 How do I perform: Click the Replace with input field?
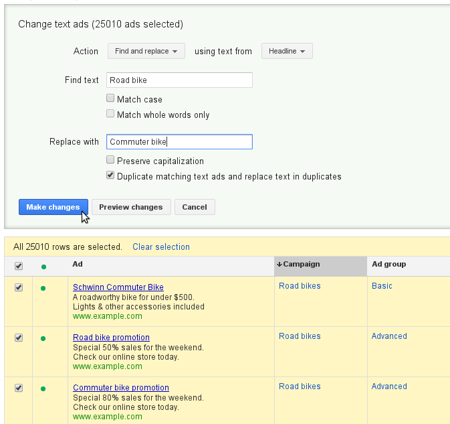[x=179, y=142]
